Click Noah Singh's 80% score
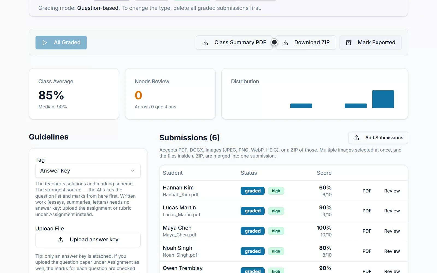The image size is (437, 273). 325,248
